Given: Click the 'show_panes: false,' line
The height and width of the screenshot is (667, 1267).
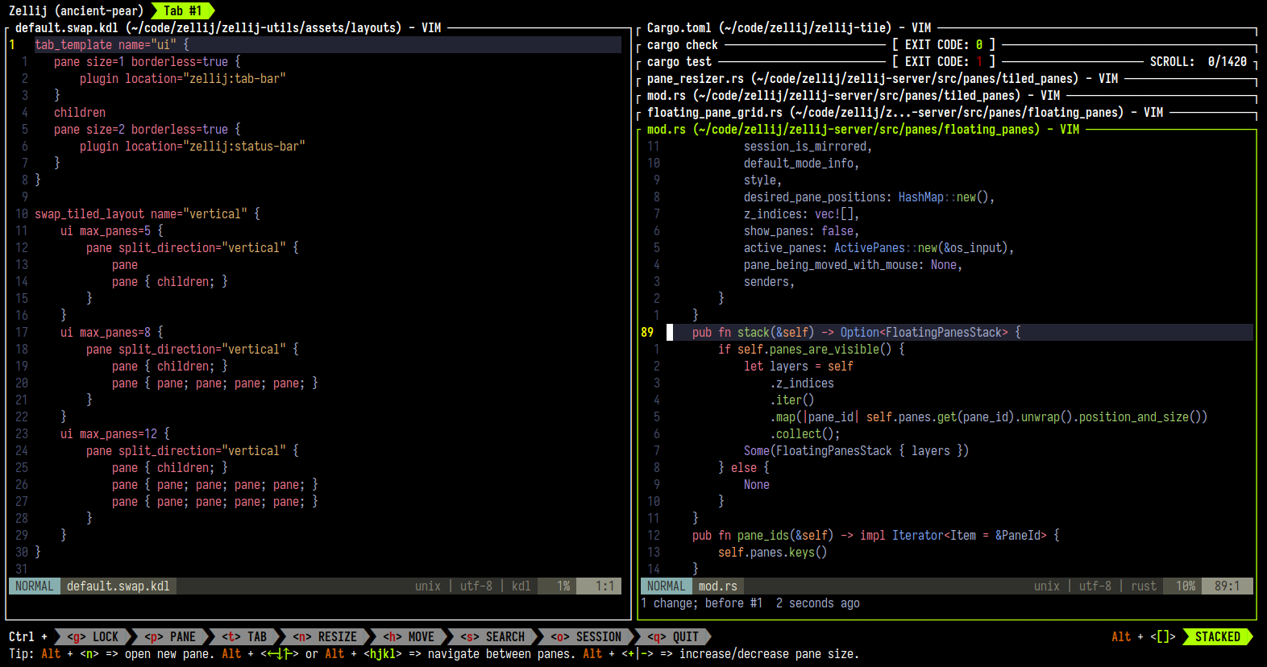Looking at the screenshot, I should click(802, 230).
